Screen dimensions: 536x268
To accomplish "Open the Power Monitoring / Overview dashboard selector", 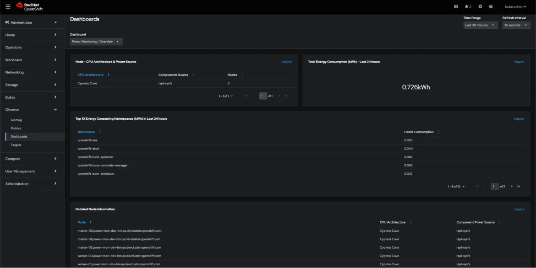I will click(x=96, y=42).
